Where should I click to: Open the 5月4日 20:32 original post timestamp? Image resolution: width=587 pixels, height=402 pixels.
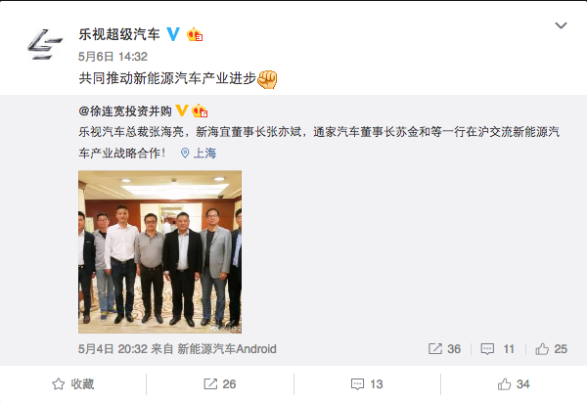pyautogui.click(x=113, y=349)
